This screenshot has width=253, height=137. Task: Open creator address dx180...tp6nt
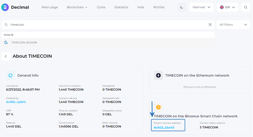[16, 102]
